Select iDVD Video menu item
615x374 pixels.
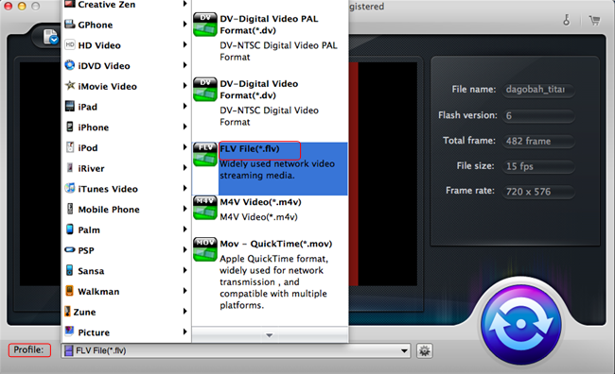[126, 65]
